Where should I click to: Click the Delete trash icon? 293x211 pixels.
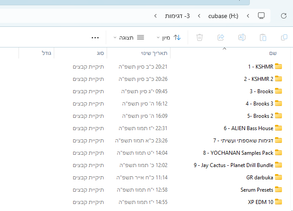(200, 37)
